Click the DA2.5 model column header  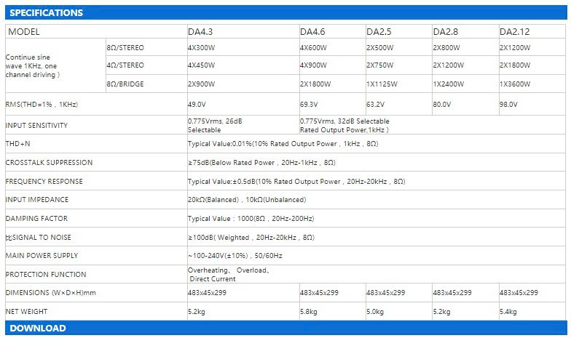pos(379,32)
